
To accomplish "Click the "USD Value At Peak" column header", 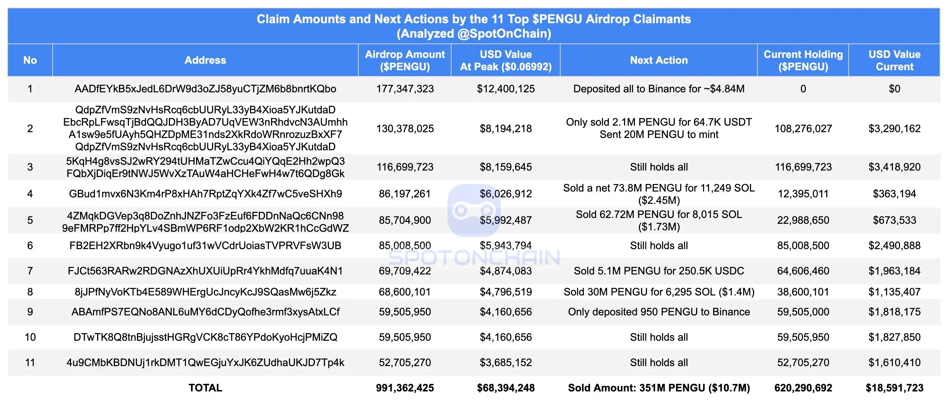I will (505, 60).
